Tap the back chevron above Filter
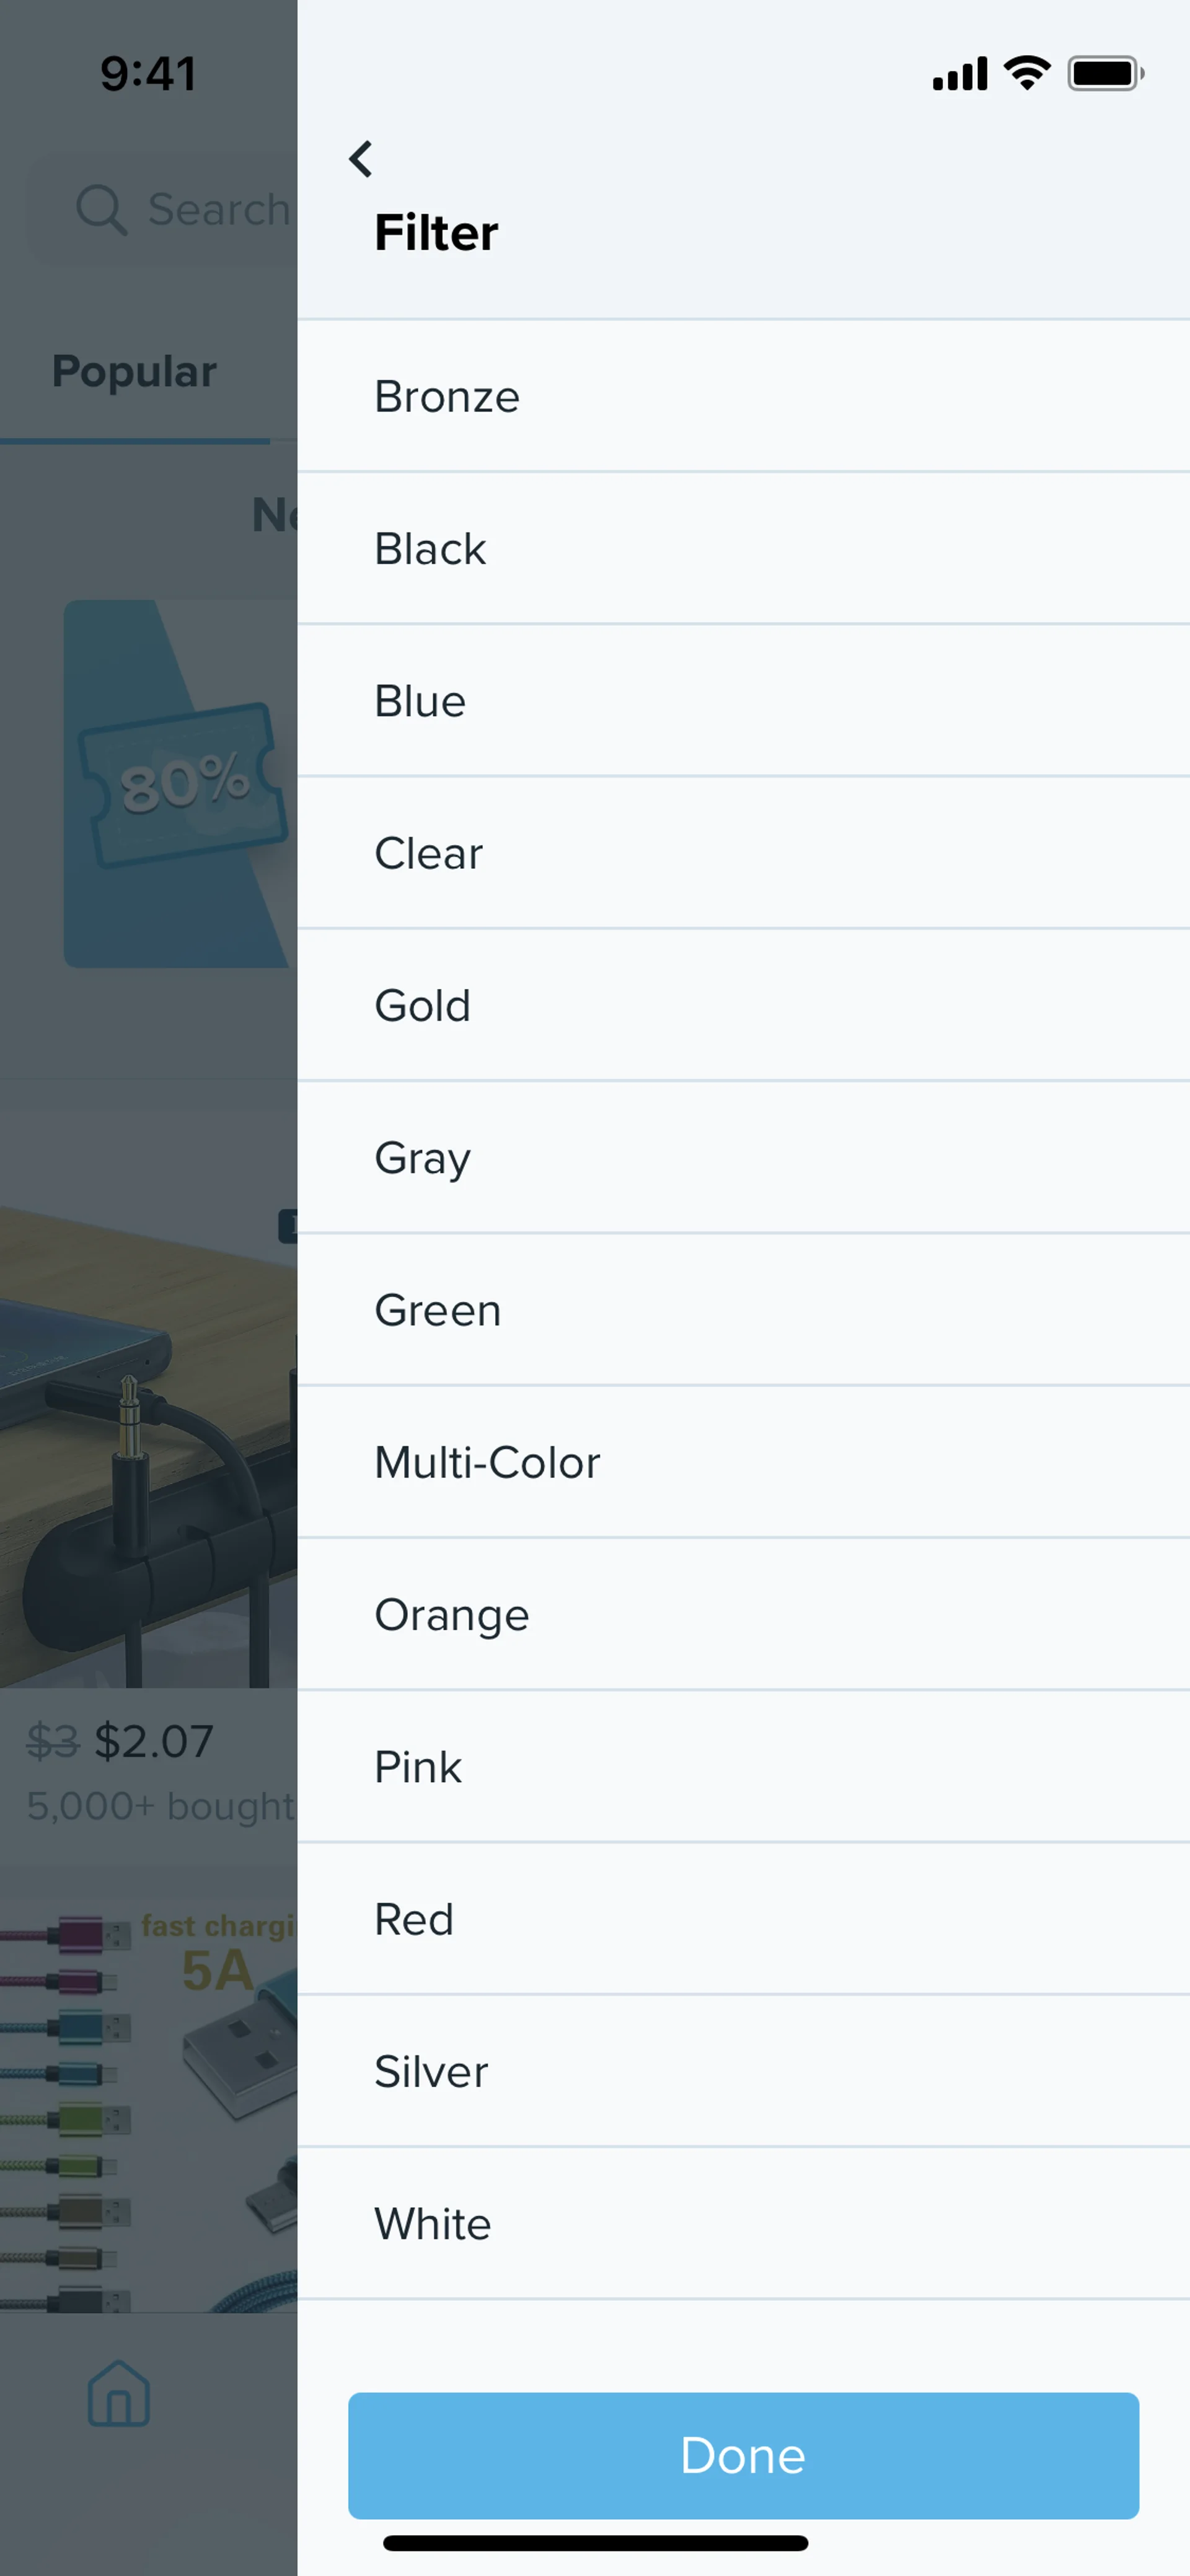1190x2576 pixels. [361, 159]
